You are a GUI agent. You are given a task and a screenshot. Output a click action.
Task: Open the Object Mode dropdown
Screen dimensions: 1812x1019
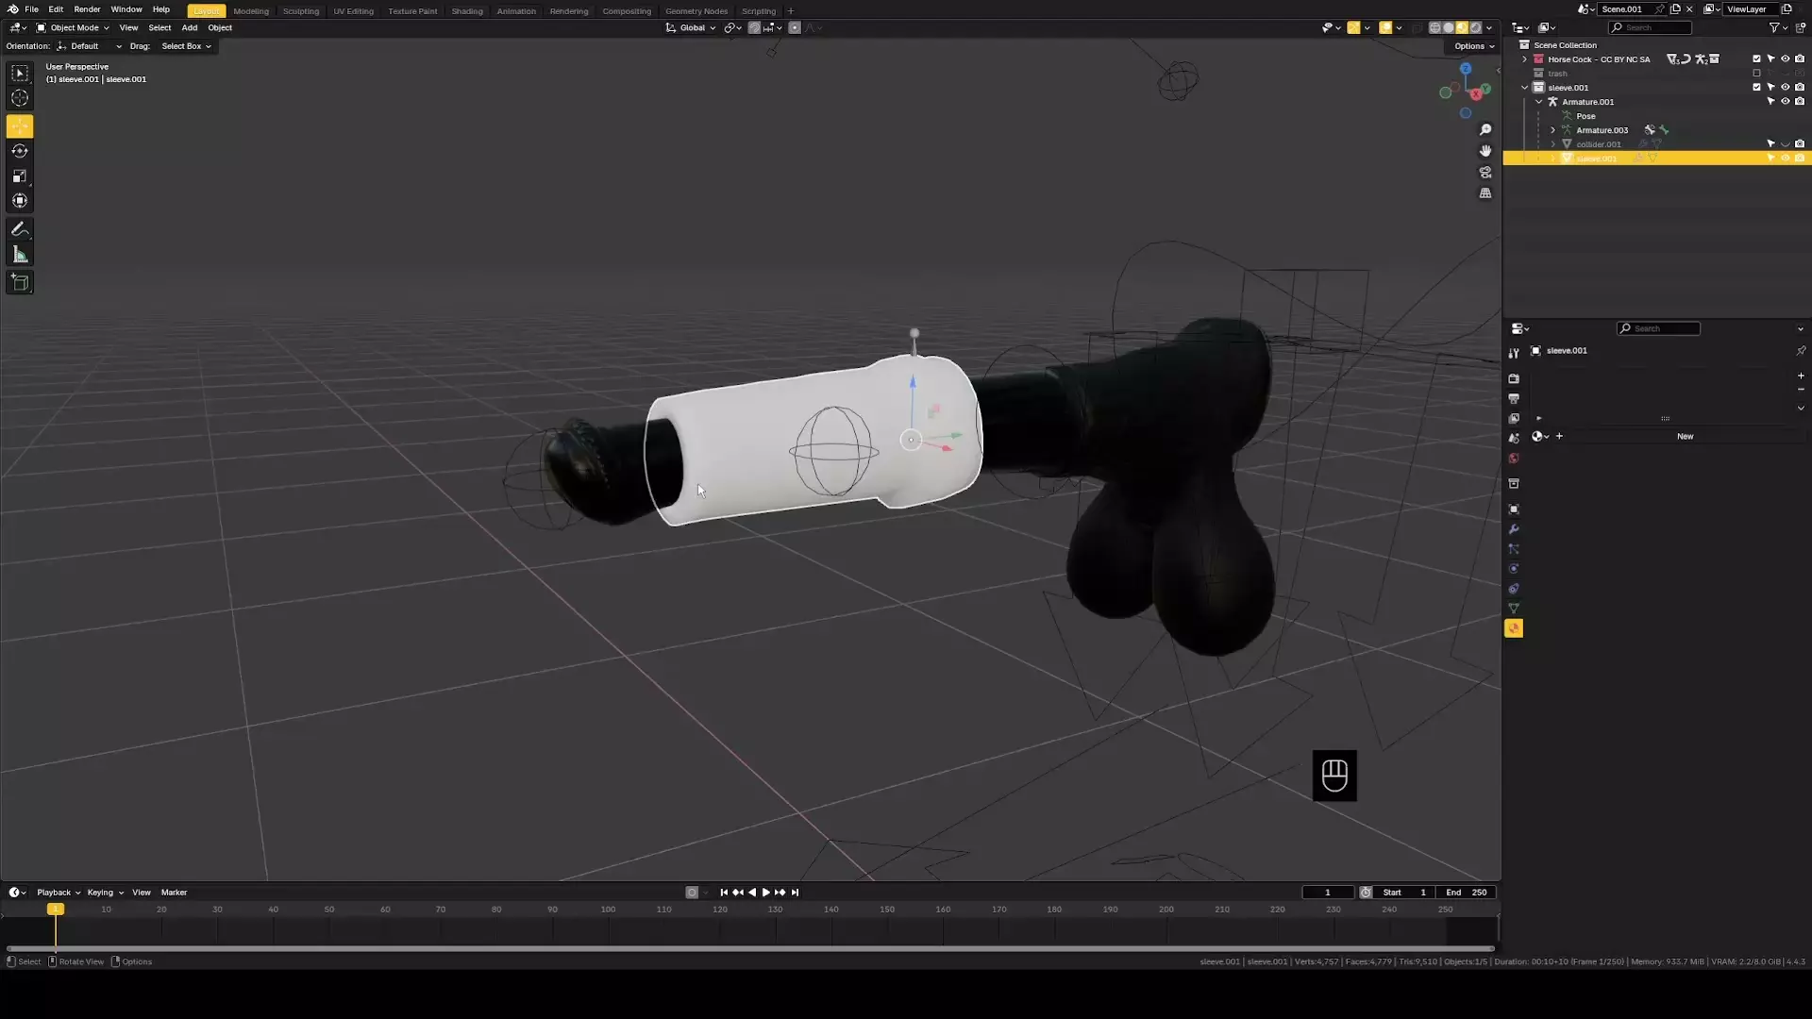[74, 27]
